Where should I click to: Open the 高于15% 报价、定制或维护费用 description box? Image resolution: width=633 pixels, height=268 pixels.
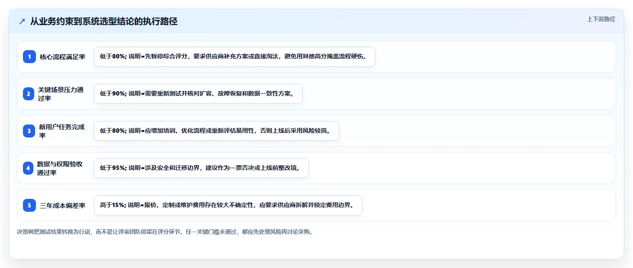pyautogui.click(x=228, y=205)
